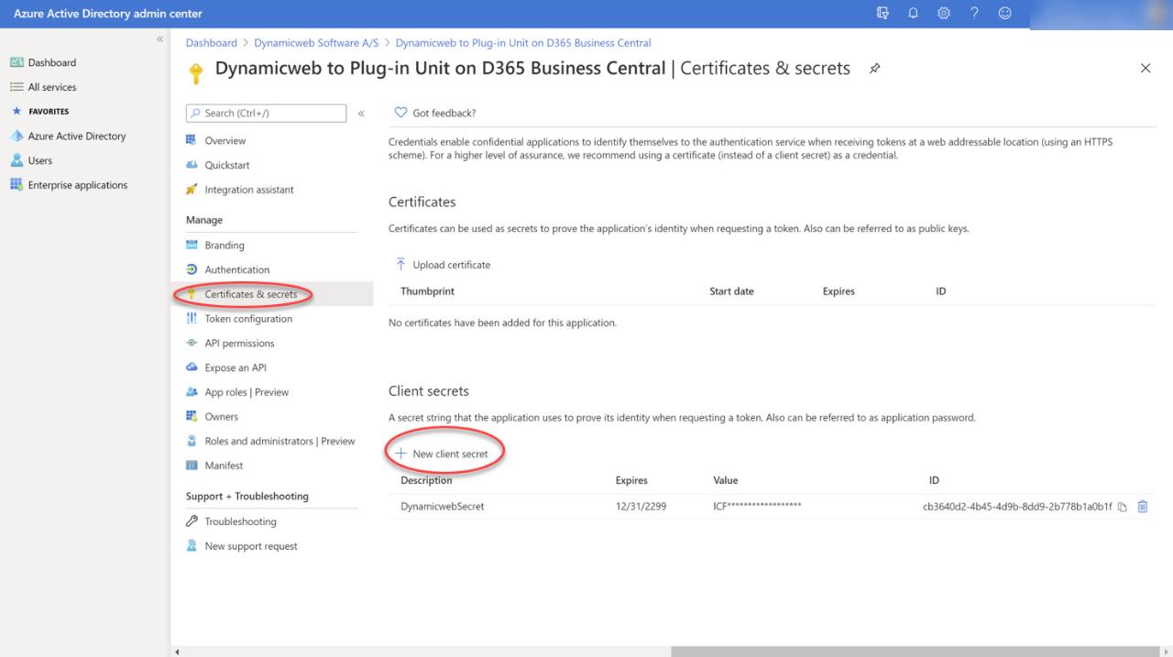This screenshot has width=1173, height=657.
Task: Open the settings gear icon
Action: [944, 13]
